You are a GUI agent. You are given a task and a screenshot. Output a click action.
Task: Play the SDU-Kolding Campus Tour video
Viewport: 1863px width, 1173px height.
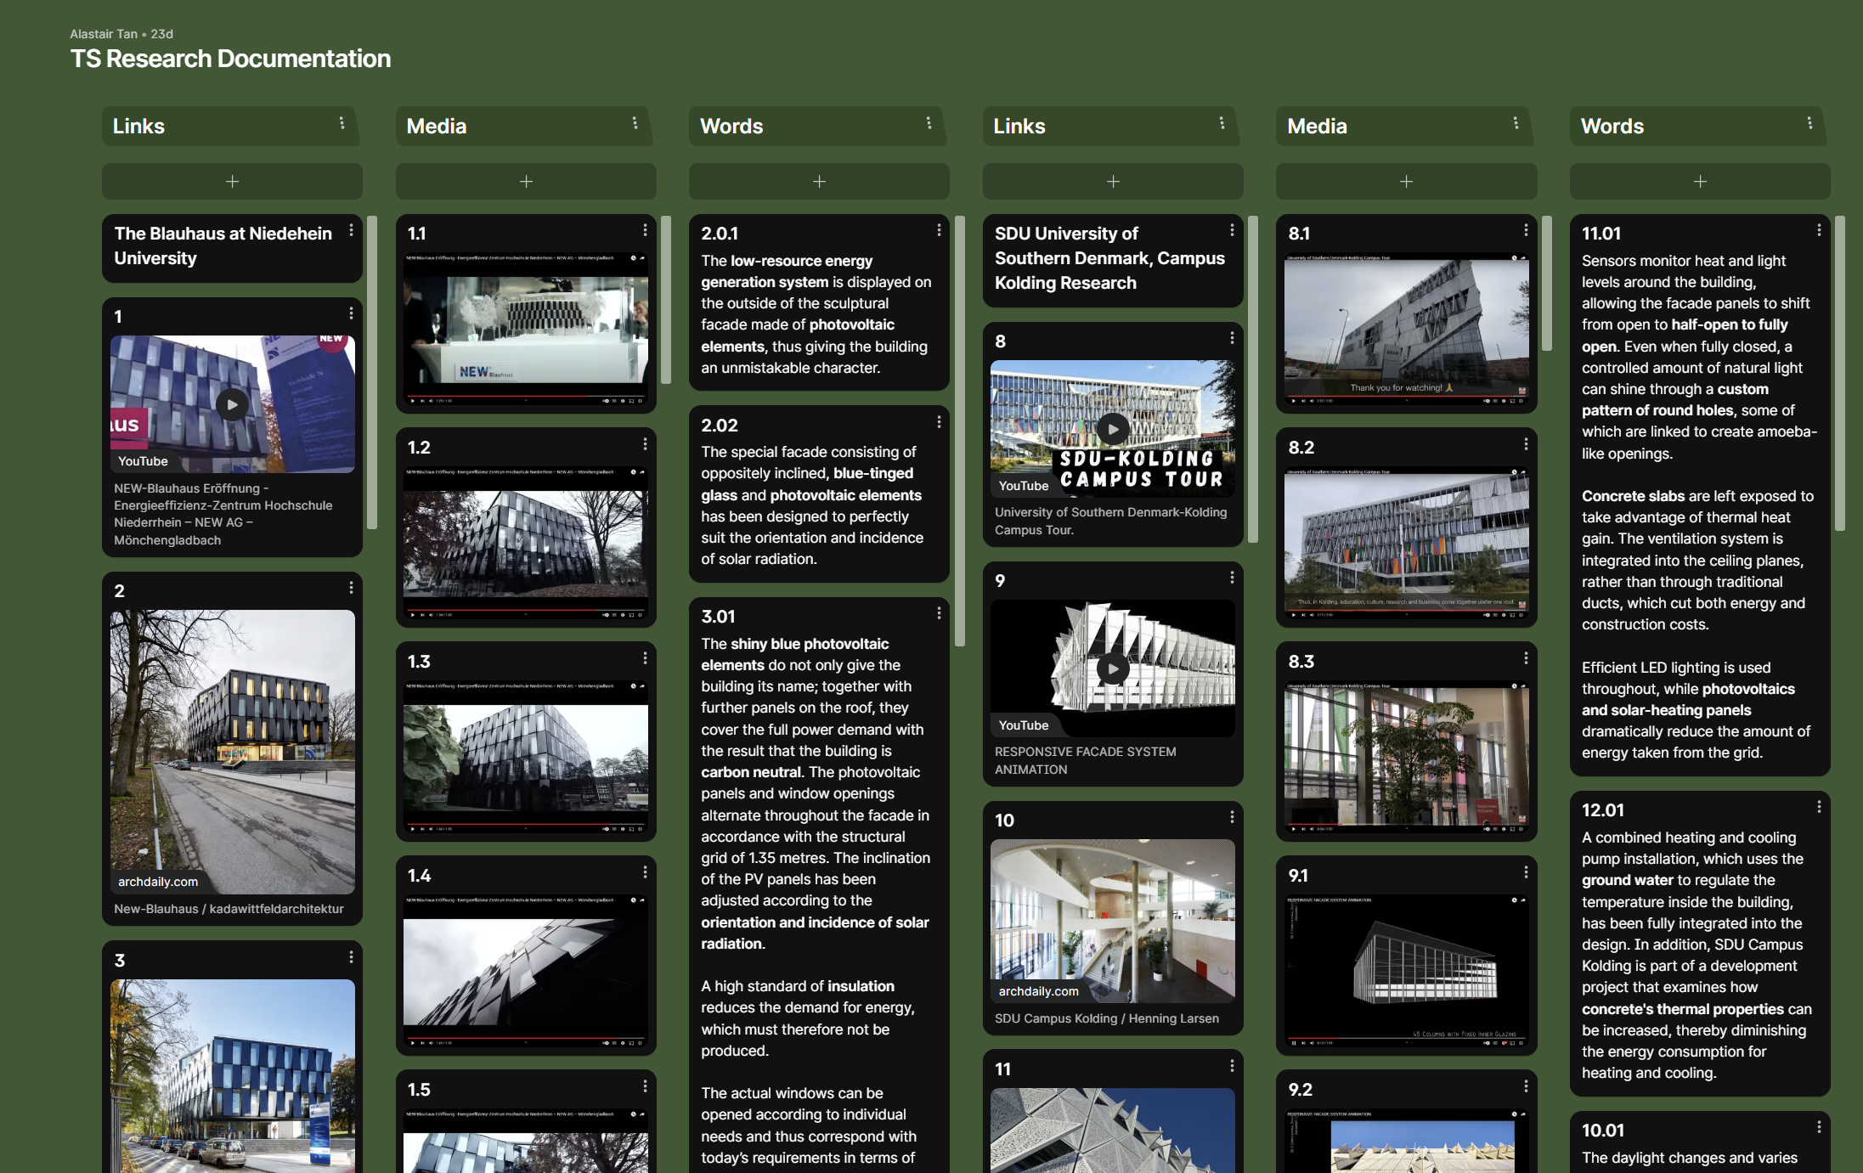[1113, 429]
